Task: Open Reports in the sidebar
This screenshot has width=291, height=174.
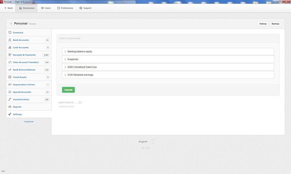Action: click(x=29, y=107)
